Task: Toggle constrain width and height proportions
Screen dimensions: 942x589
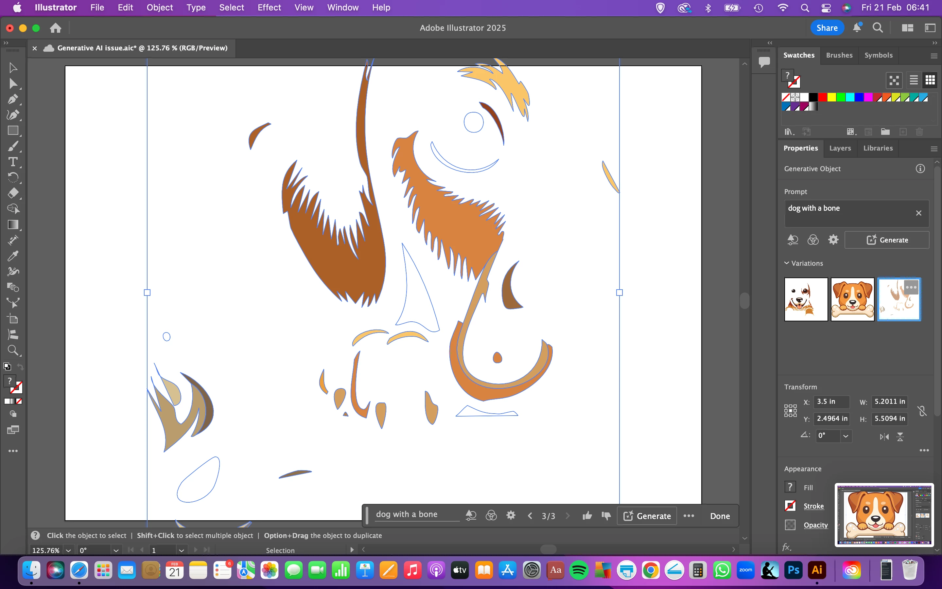Action: (x=922, y=411)
